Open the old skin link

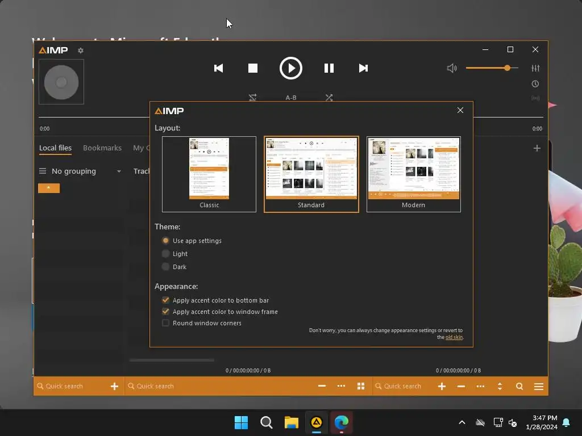click(x=454, y=337)
